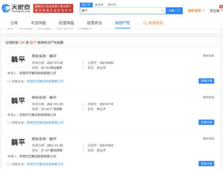Viewport: 223px width, 169px height.
Task: View details for the 35-广告销售 trademark
Action: tap(207, 122)
